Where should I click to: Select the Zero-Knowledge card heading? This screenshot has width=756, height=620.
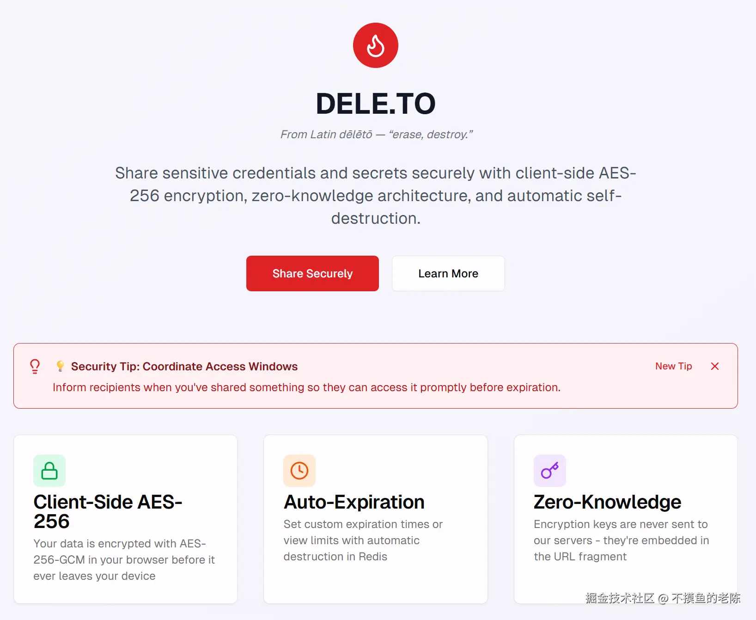pyautogui.click(x=607, y=502)
